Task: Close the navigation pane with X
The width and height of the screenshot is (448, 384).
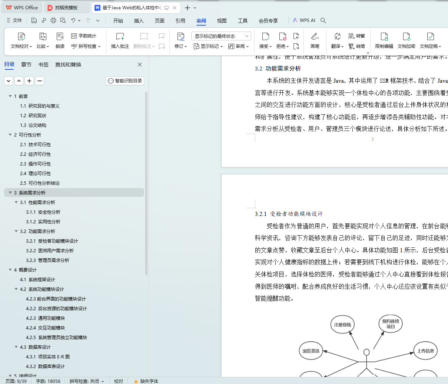Action: pos(140,65)
